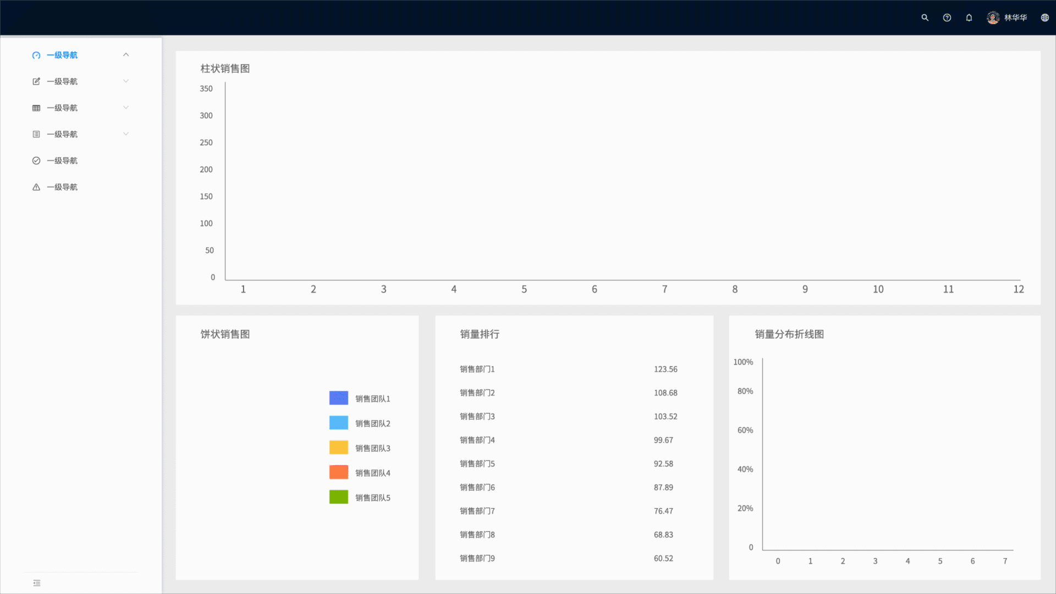
Task: Click the user avatar picture
Action: pos(993,18)
